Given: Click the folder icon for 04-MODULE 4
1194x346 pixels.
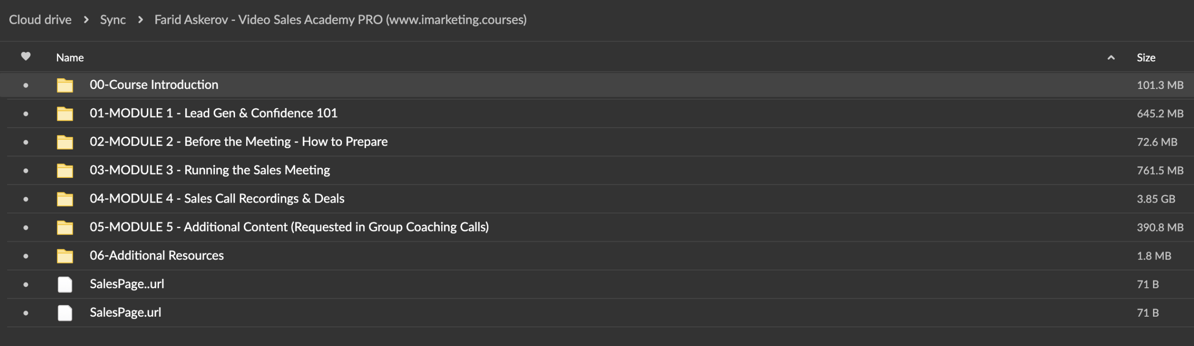Looking at the screenshot, I should pyautogui.click(x=65, y=199).
